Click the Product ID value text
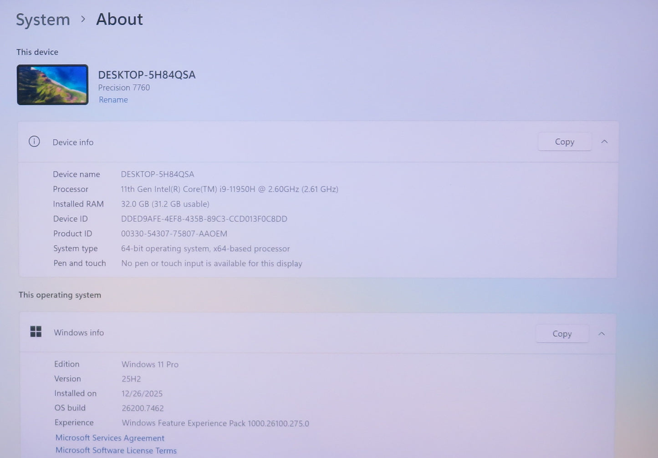The height and width of the screenshot is (458, 658). coord(174,233)
